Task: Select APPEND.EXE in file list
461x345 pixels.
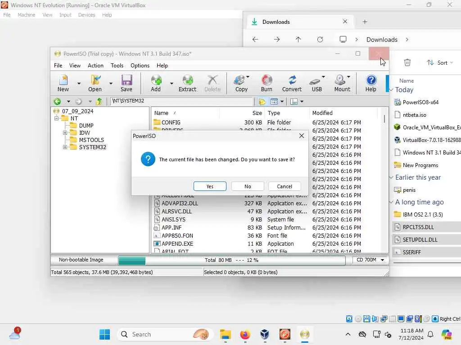Action: pos(177,244)
